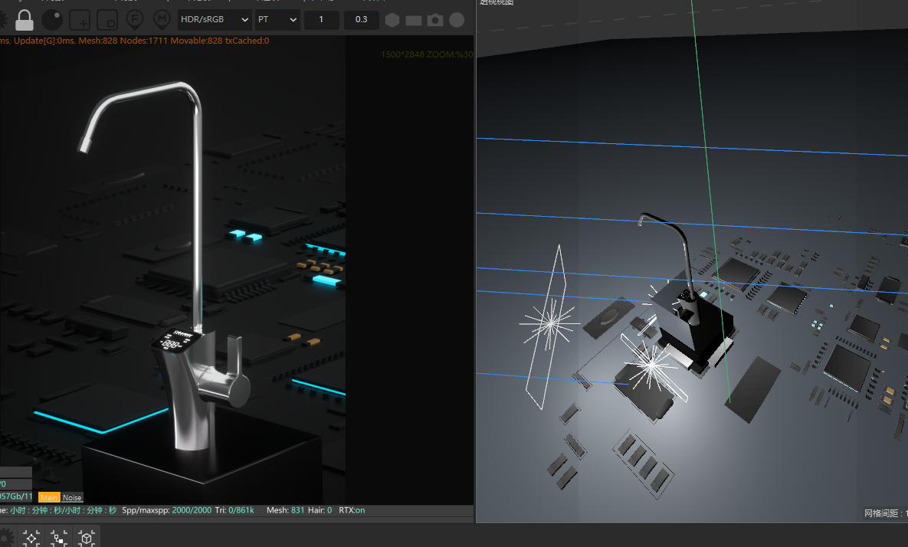Click the Spp/maxspp 2000/2000 status text

pyautogui.click(x=167, y=510)
